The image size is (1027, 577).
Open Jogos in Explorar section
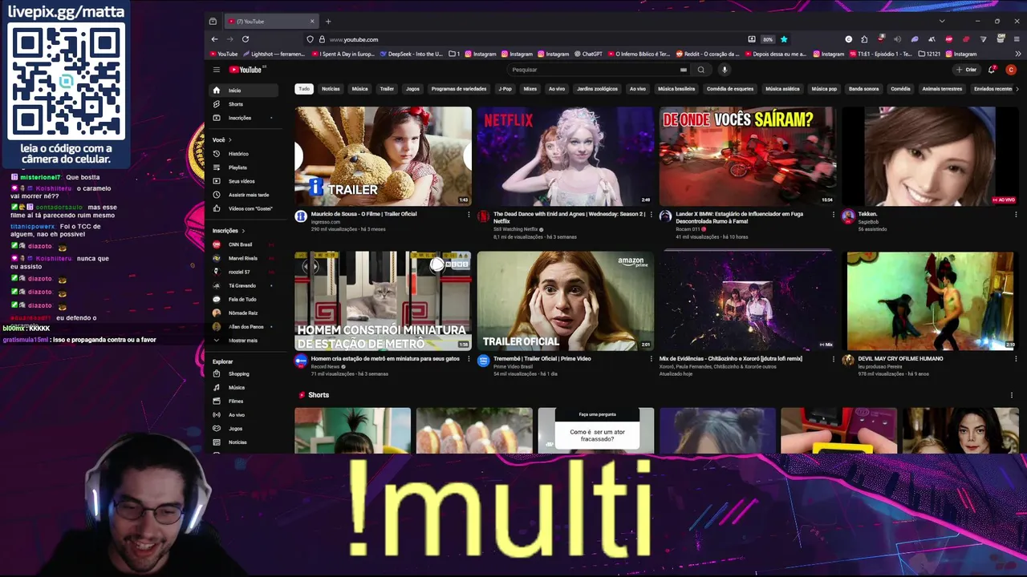tap(244, 429)
